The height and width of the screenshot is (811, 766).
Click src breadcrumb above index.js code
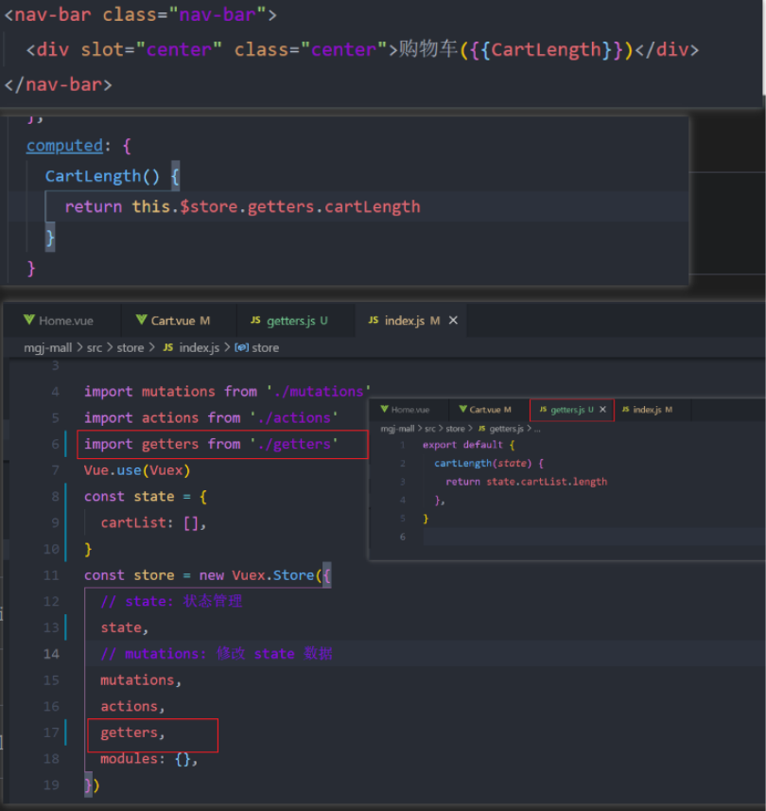95,347
